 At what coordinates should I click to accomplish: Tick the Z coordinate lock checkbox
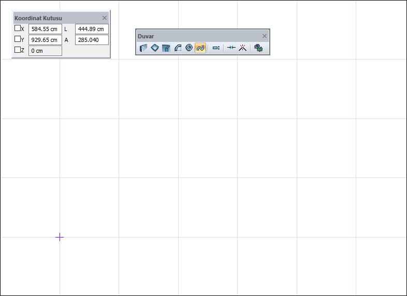click(18, 50)
